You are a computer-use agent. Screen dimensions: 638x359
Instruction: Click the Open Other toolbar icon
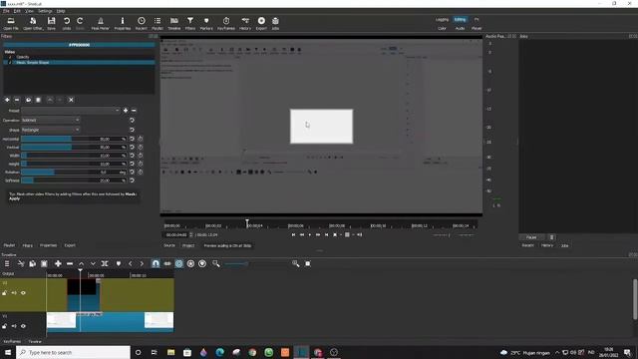(33, 23)
